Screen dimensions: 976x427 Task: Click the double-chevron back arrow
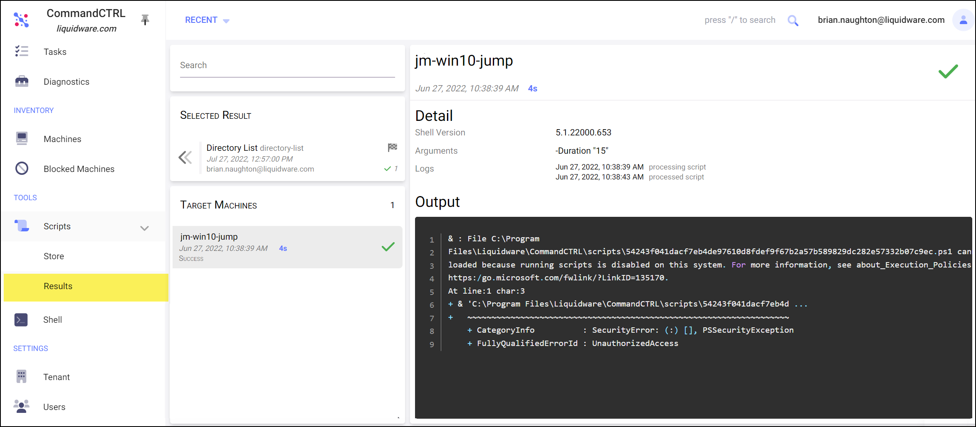[x=185, y=157]
